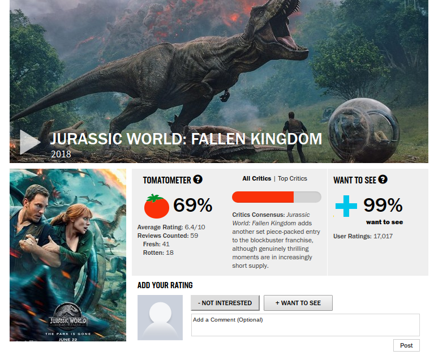Play the Jurassic World trailer

[x=29, y=142]
